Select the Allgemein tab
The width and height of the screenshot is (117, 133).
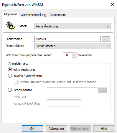tap(10, 14)
